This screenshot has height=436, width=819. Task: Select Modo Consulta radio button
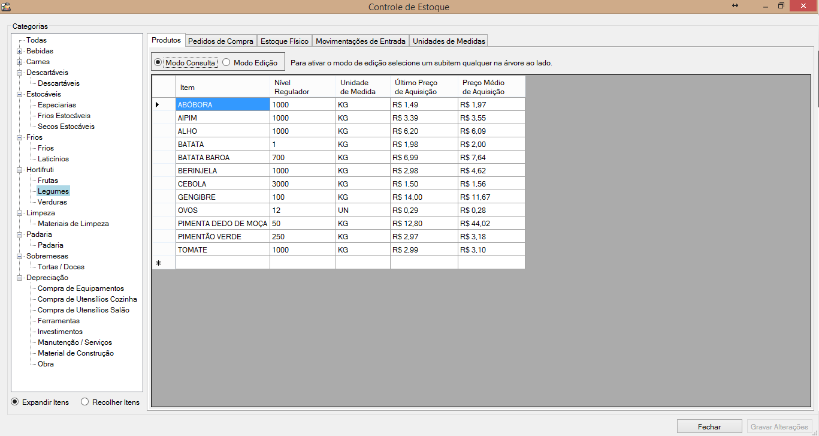pyautogui.click(x=158, y=62)
